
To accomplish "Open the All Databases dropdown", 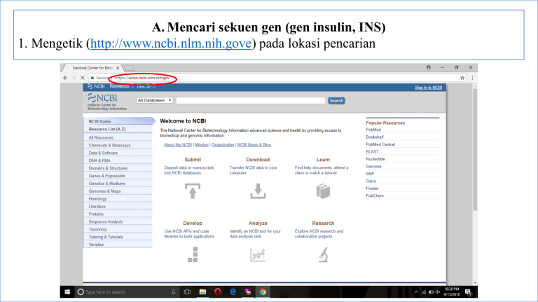I will (155, 101).
